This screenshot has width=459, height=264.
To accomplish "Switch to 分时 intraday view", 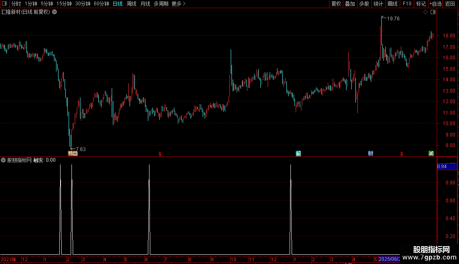I will (x=16, y=4).
